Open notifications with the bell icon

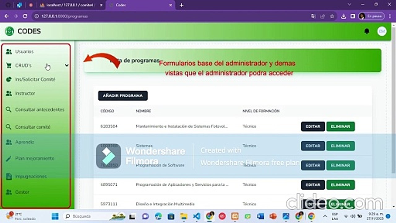point(367,31)
